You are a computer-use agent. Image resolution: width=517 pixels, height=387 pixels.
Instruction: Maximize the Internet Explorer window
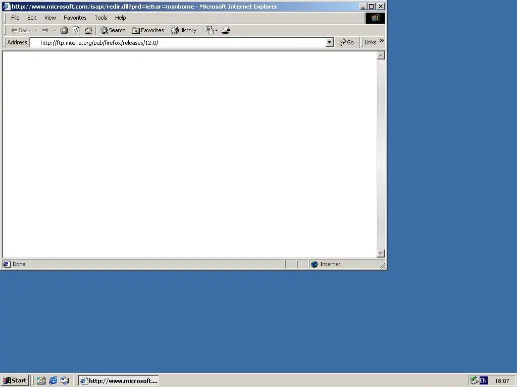(x=371, y=7)
